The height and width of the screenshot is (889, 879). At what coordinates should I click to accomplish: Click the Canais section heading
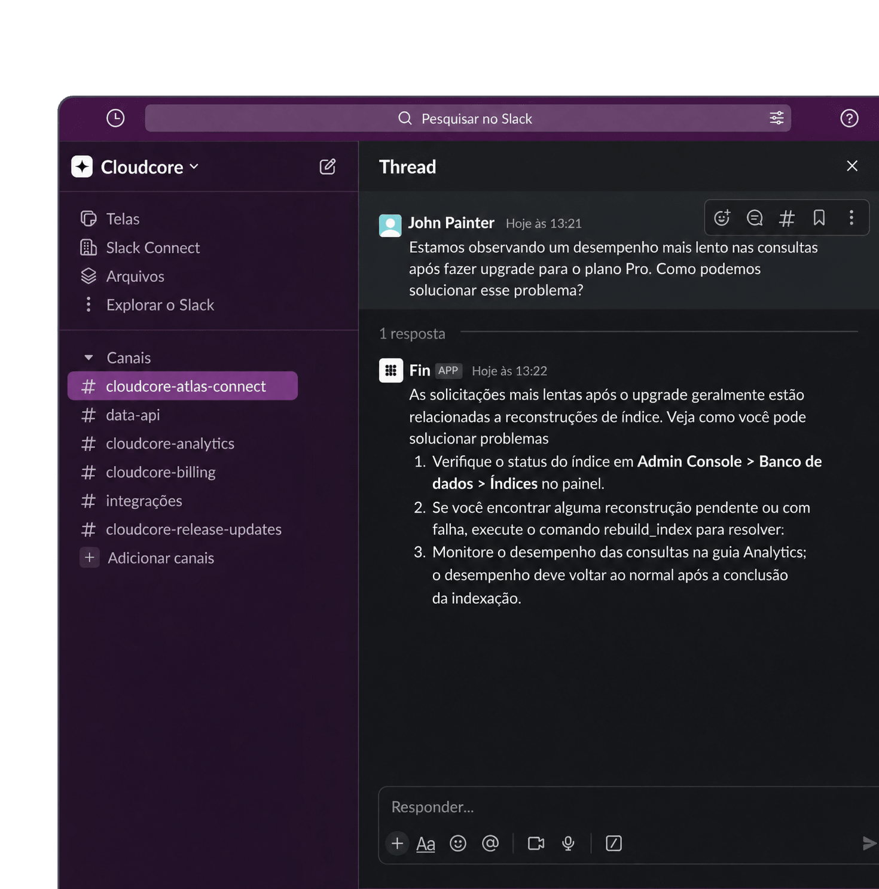click(x=129, y=358)
